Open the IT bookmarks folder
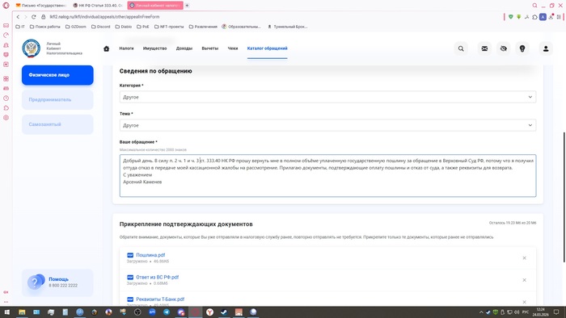566x318 pixels. point(20,27)
